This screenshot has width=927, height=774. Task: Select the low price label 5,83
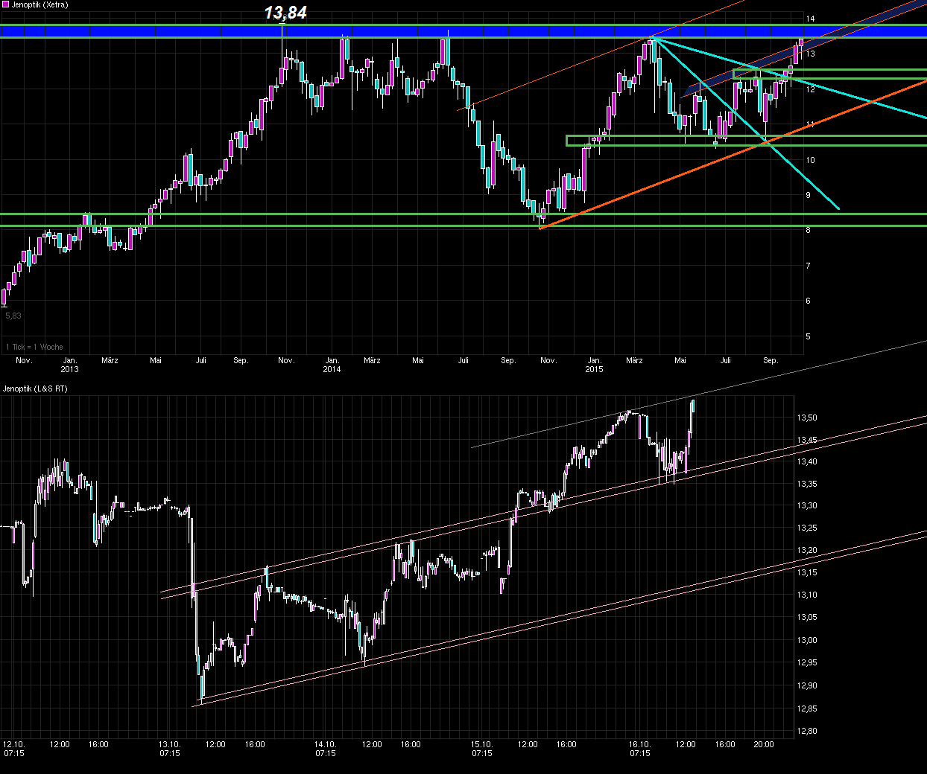(x=14, y=316)
